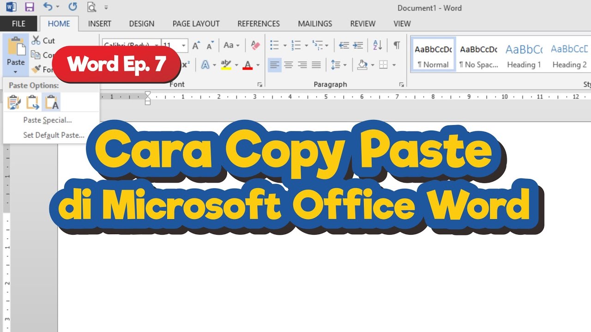The image size is (591, 332).
Task: Increase font size with Grow Font
Action: point(196,45)
